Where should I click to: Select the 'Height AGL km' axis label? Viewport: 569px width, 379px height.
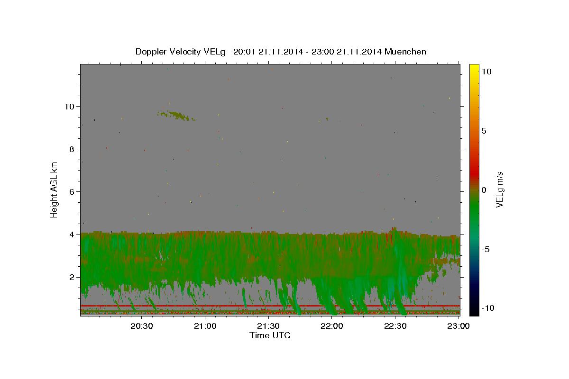point(55,189)
